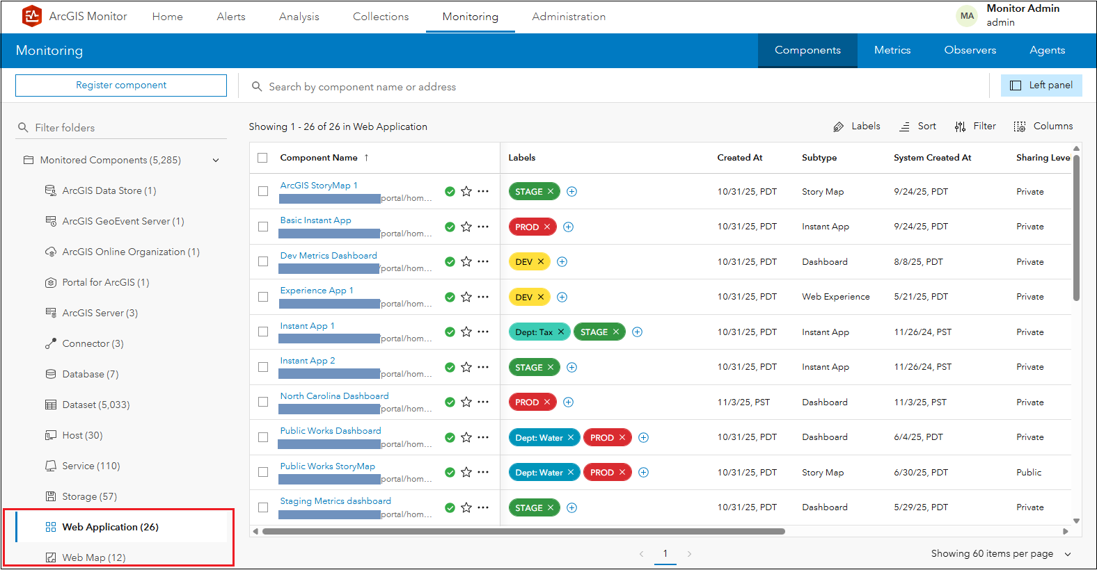1097x570 pixels.
Task: Remove PROD label from Basic Instant App
Action: point(547,227)
